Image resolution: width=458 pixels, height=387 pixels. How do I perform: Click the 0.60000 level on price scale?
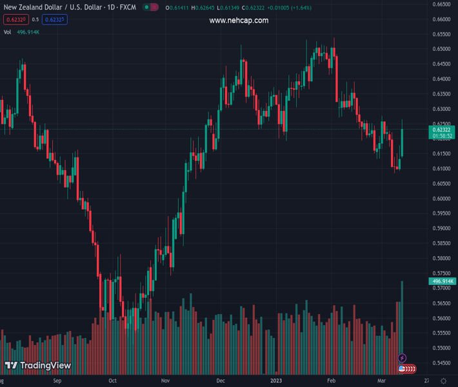pos(442,199)
